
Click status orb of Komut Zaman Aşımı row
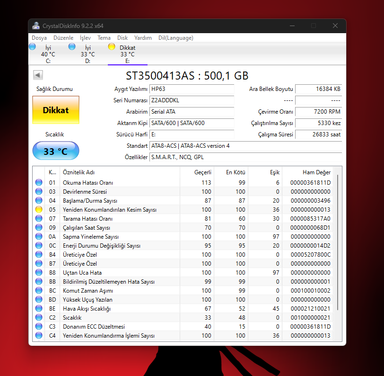click(x=39, y=290)
